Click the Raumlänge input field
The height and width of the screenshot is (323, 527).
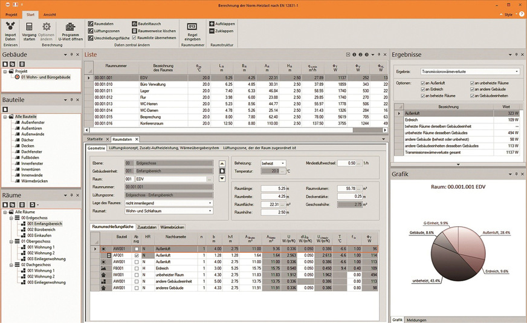(x=272, y=188)
